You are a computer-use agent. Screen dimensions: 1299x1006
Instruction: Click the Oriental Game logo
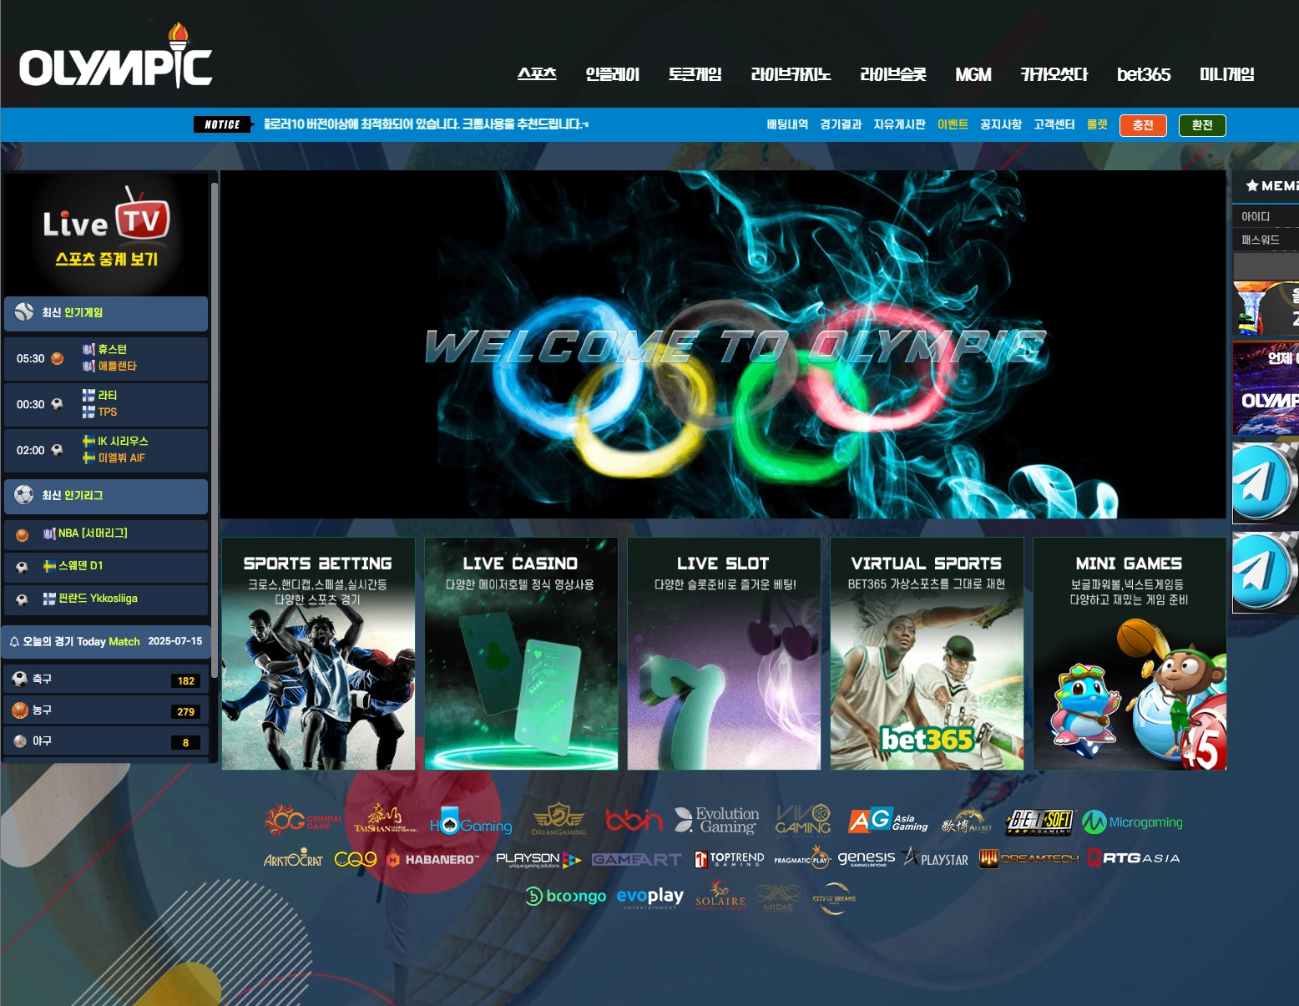click(x=303, y=821)
